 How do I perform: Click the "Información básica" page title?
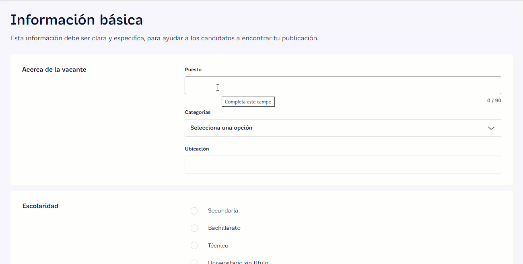(x=77, y=19)
